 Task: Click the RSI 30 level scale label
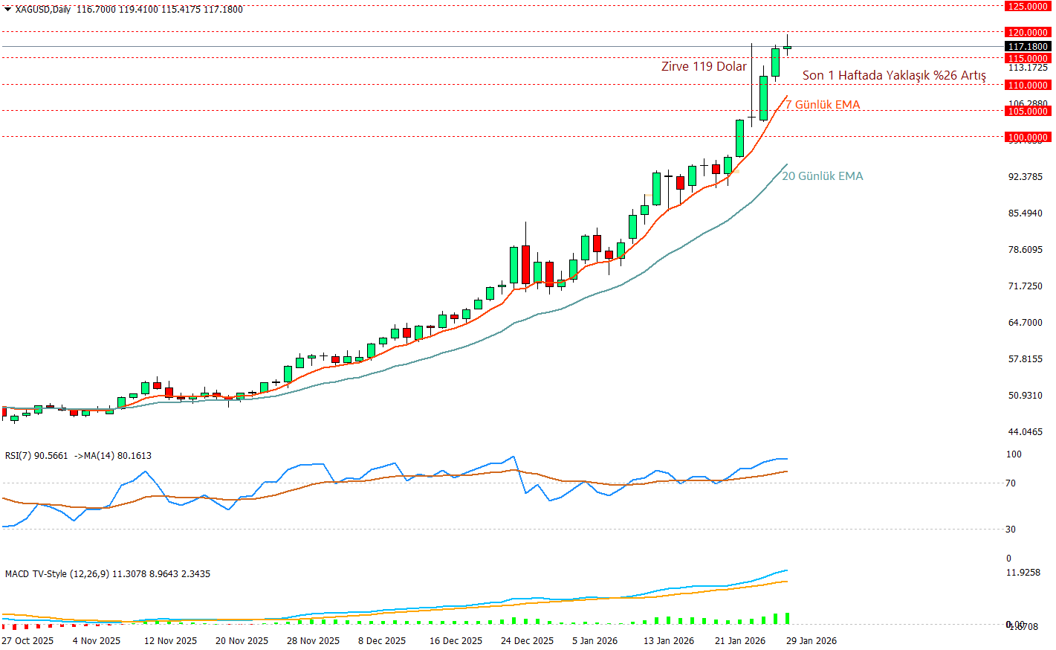[x=1010, y=530]
